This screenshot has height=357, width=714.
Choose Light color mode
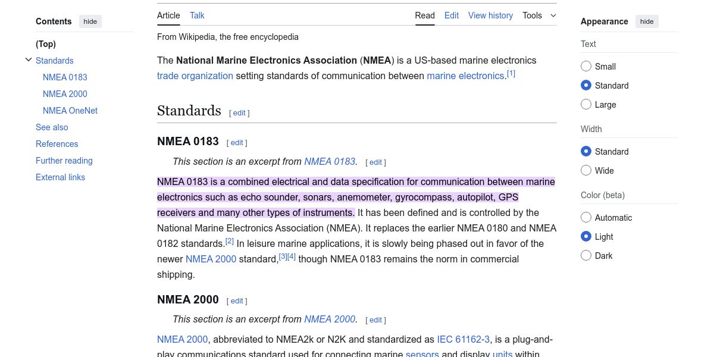point(586,237)
